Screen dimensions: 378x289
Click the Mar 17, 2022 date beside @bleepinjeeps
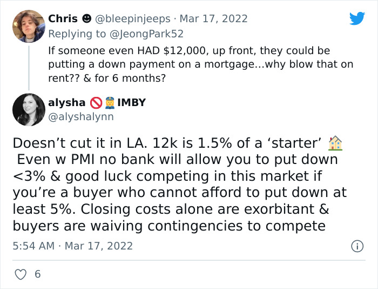(214, 19)
